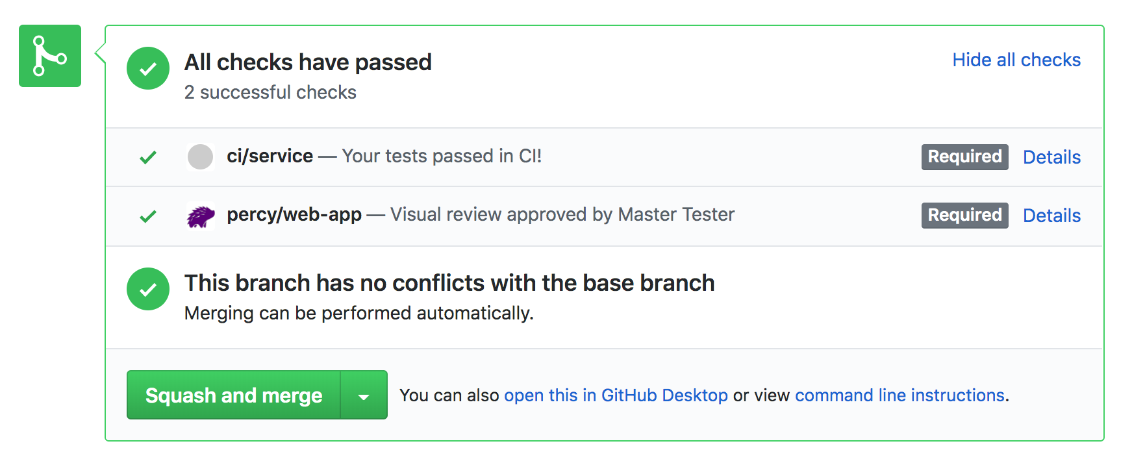Click the Required badge for ci/service
Viewport: 1132px width, 461px height.
(x=964, y=156)
